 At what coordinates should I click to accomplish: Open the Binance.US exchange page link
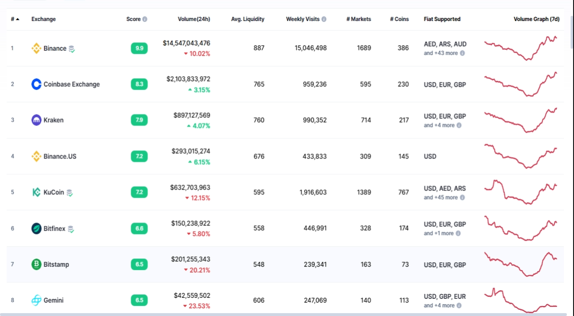point(60,156)
